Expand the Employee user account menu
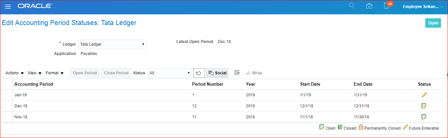 point(423,7)
